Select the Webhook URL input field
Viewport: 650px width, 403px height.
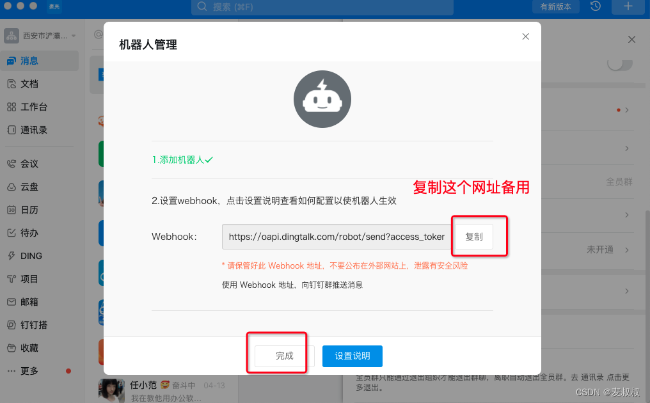pyautogui.click(x=337, y=237)
